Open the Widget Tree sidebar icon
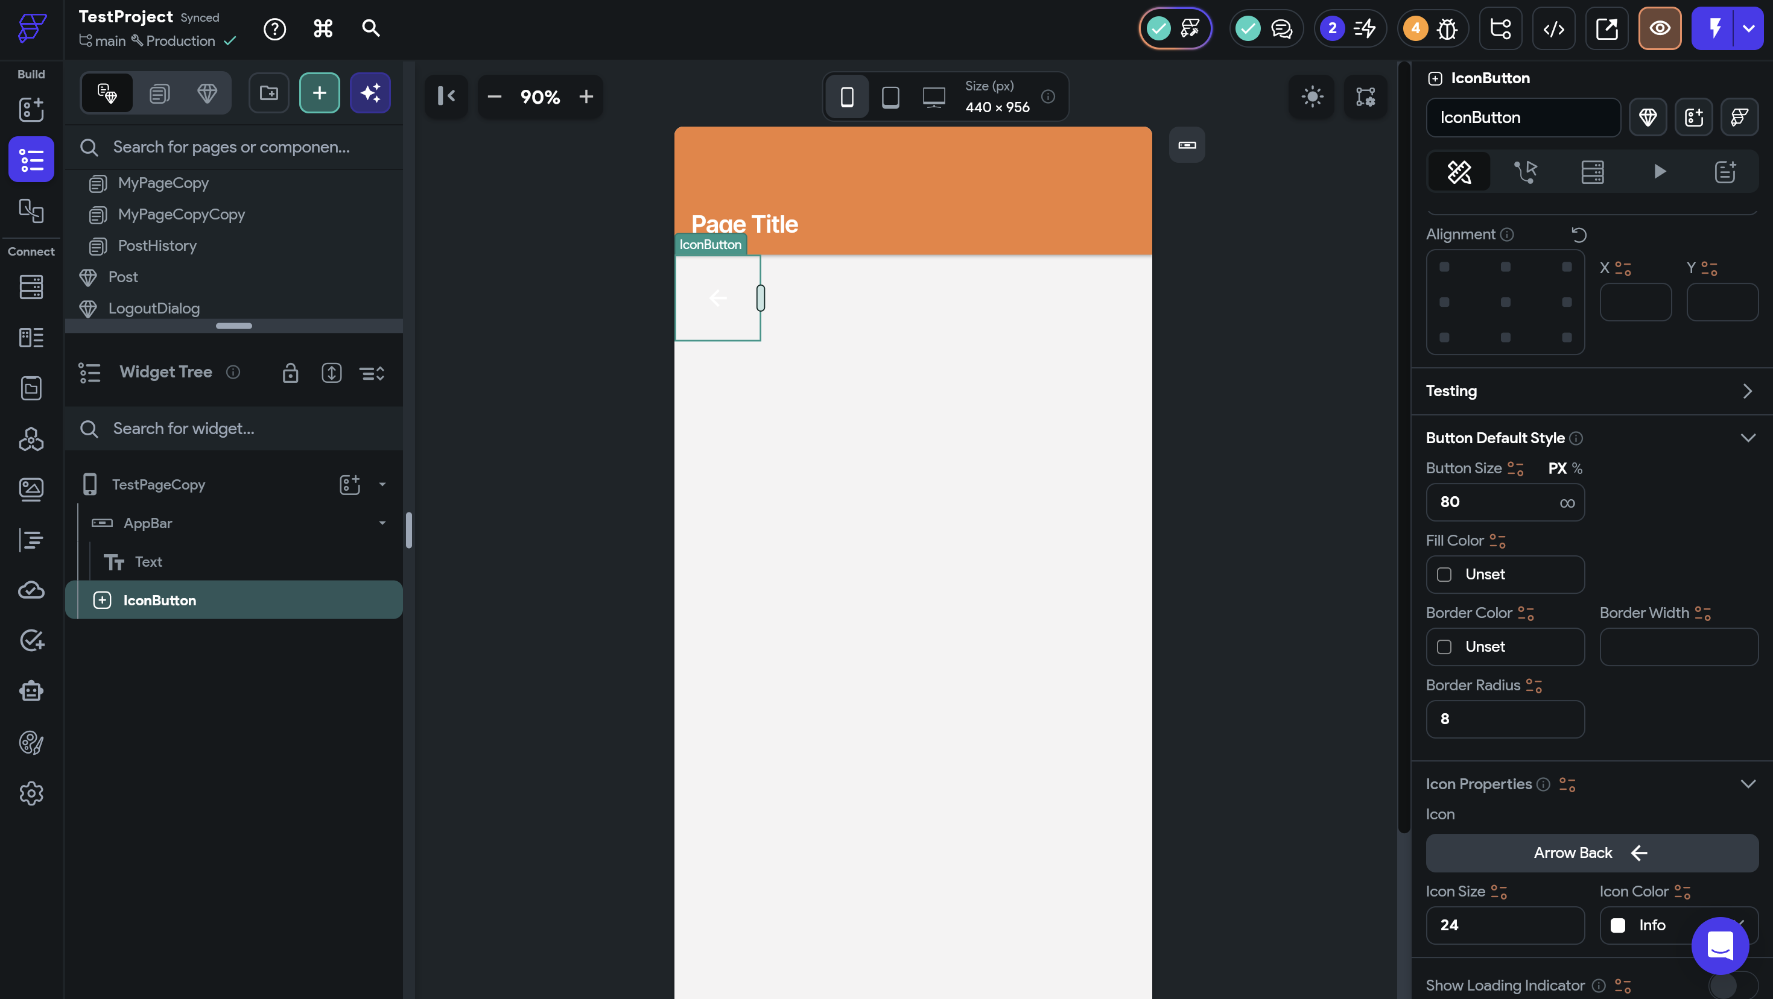This screenshot has height=999, width=1773. click(31, 160)
